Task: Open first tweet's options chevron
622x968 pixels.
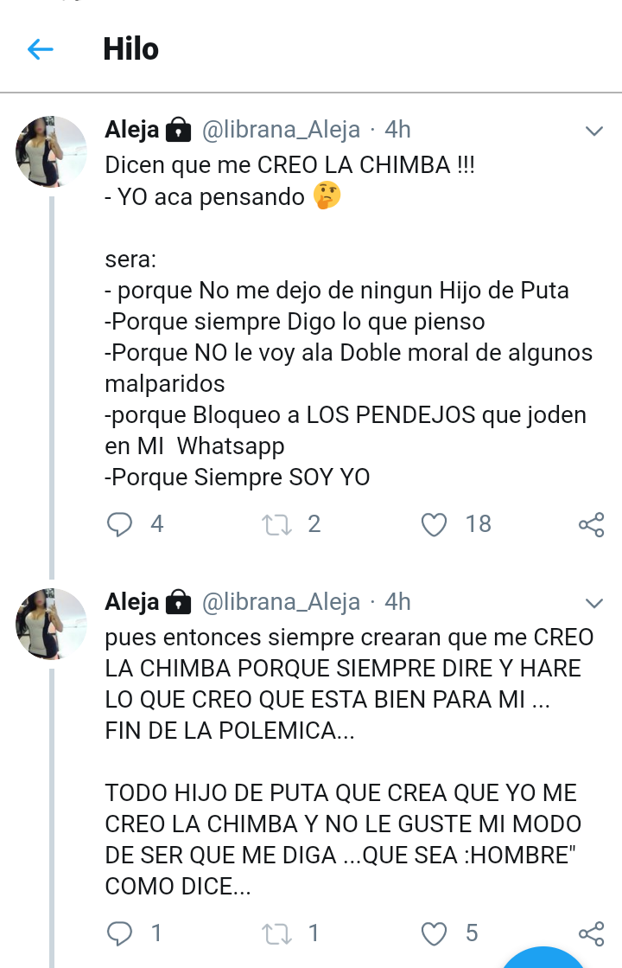Action: [x=594, y=131]
